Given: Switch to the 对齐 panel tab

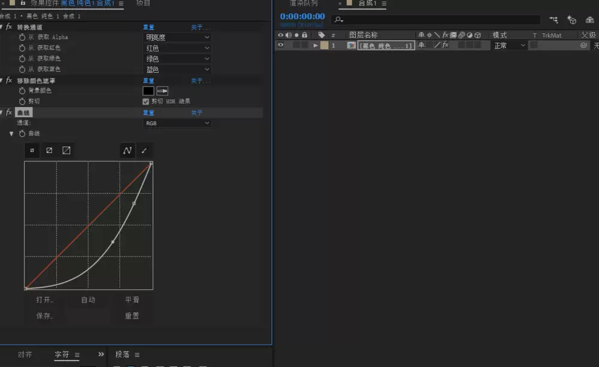Looking at the screenshot, I should pyautogui.click(x=25, y=354).
